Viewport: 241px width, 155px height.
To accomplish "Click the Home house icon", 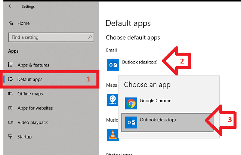I will coord(11,24).
